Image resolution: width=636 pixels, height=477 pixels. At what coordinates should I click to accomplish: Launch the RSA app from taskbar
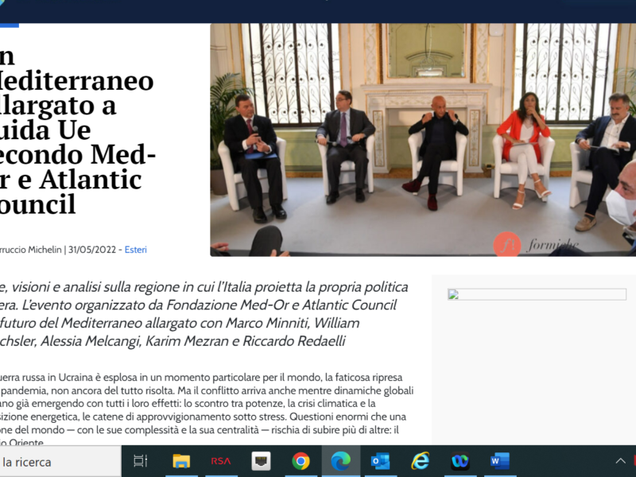[221, 461]
